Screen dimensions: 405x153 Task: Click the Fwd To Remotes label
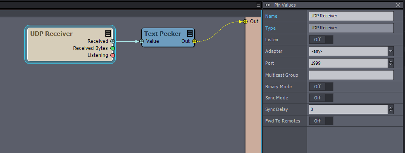tap(283, 121)
